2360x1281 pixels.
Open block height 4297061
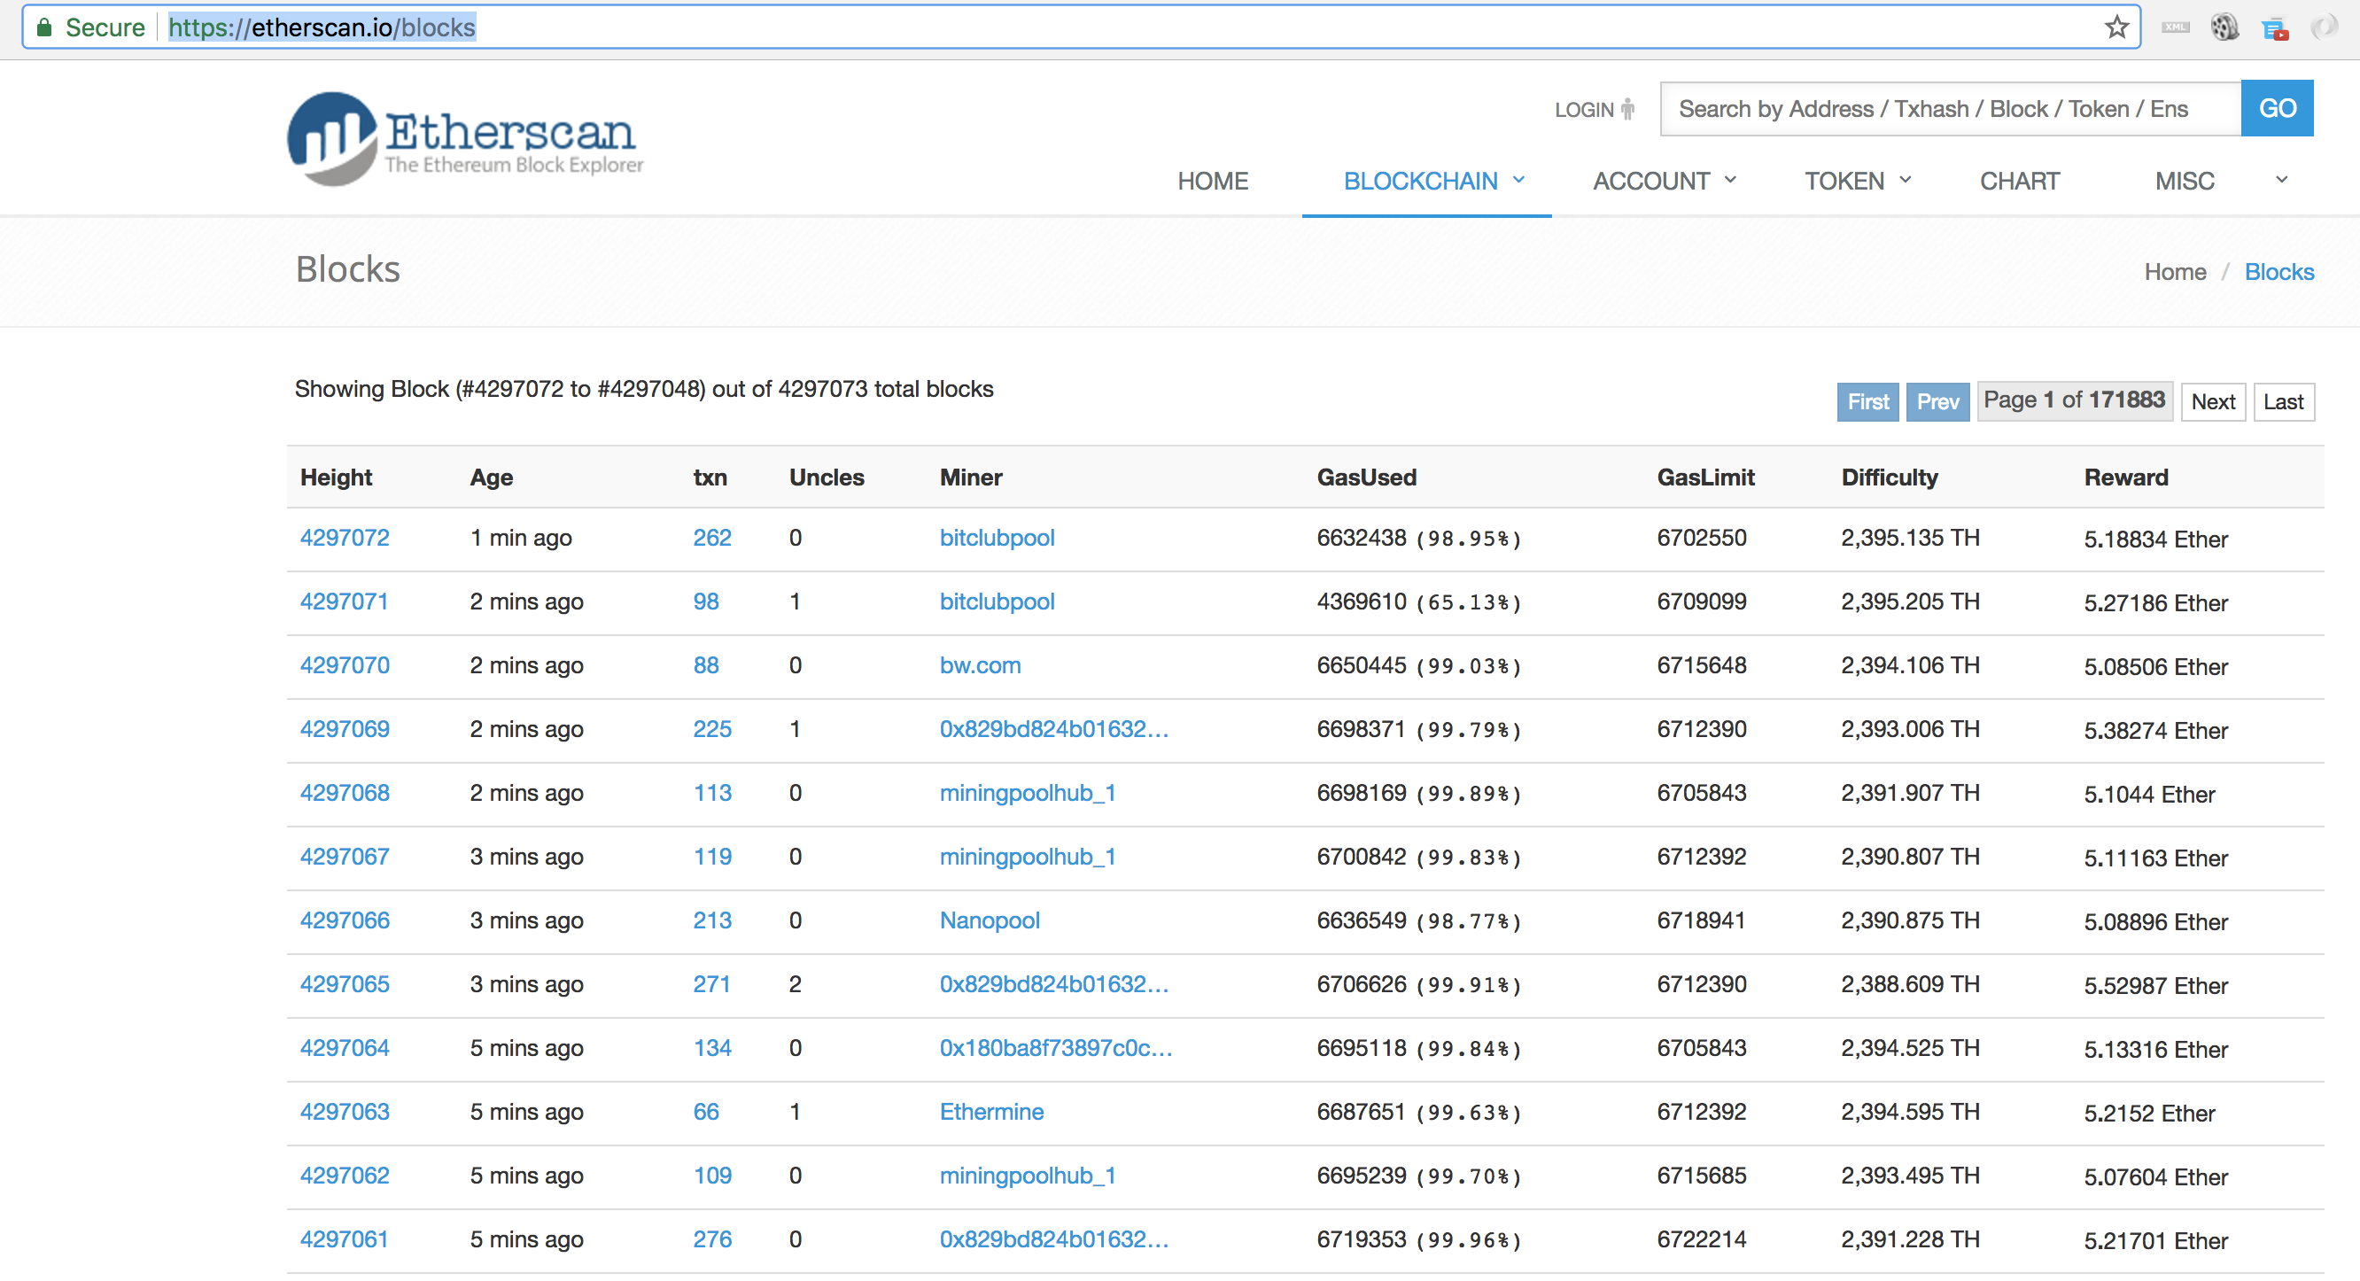[x=345, y=1238]
